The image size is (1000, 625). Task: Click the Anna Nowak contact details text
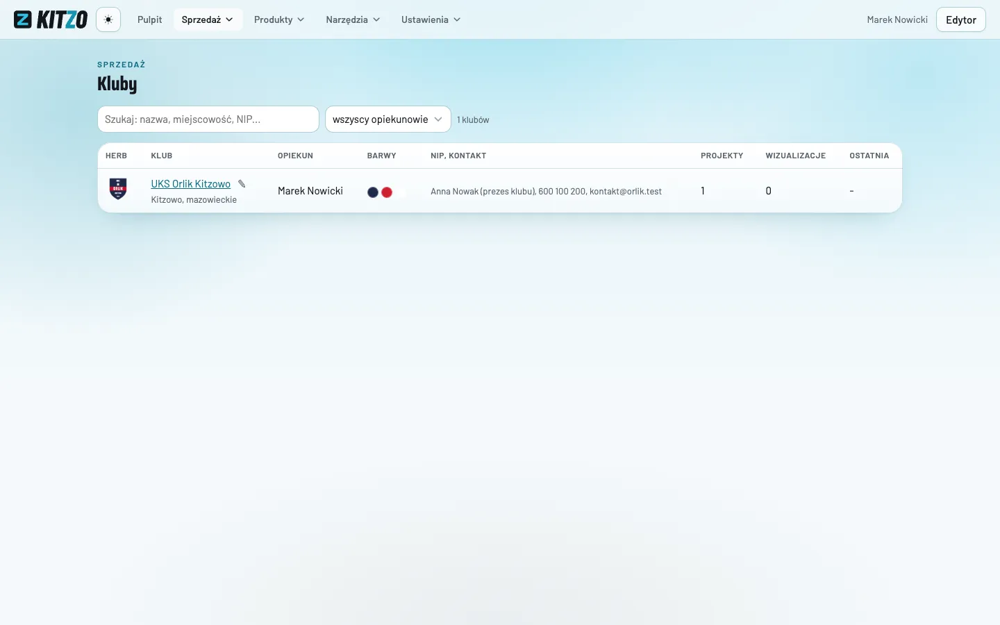point(546,192)
